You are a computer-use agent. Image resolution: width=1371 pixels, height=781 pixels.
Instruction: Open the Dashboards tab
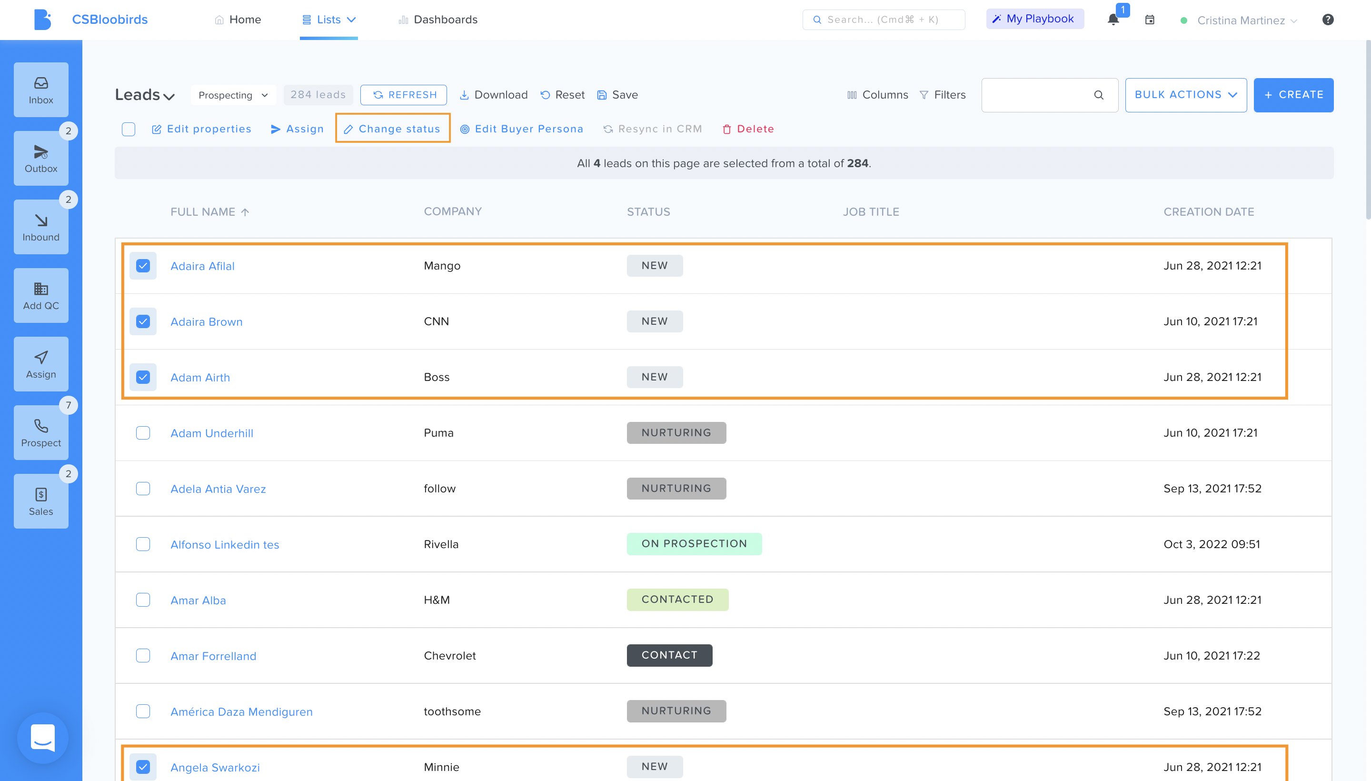[x=437, y=20]
